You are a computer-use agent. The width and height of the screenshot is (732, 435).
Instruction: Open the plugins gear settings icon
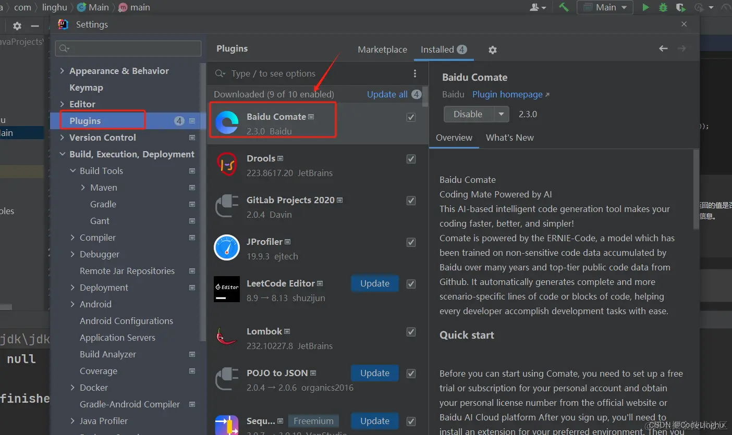[x=493, y=50]
